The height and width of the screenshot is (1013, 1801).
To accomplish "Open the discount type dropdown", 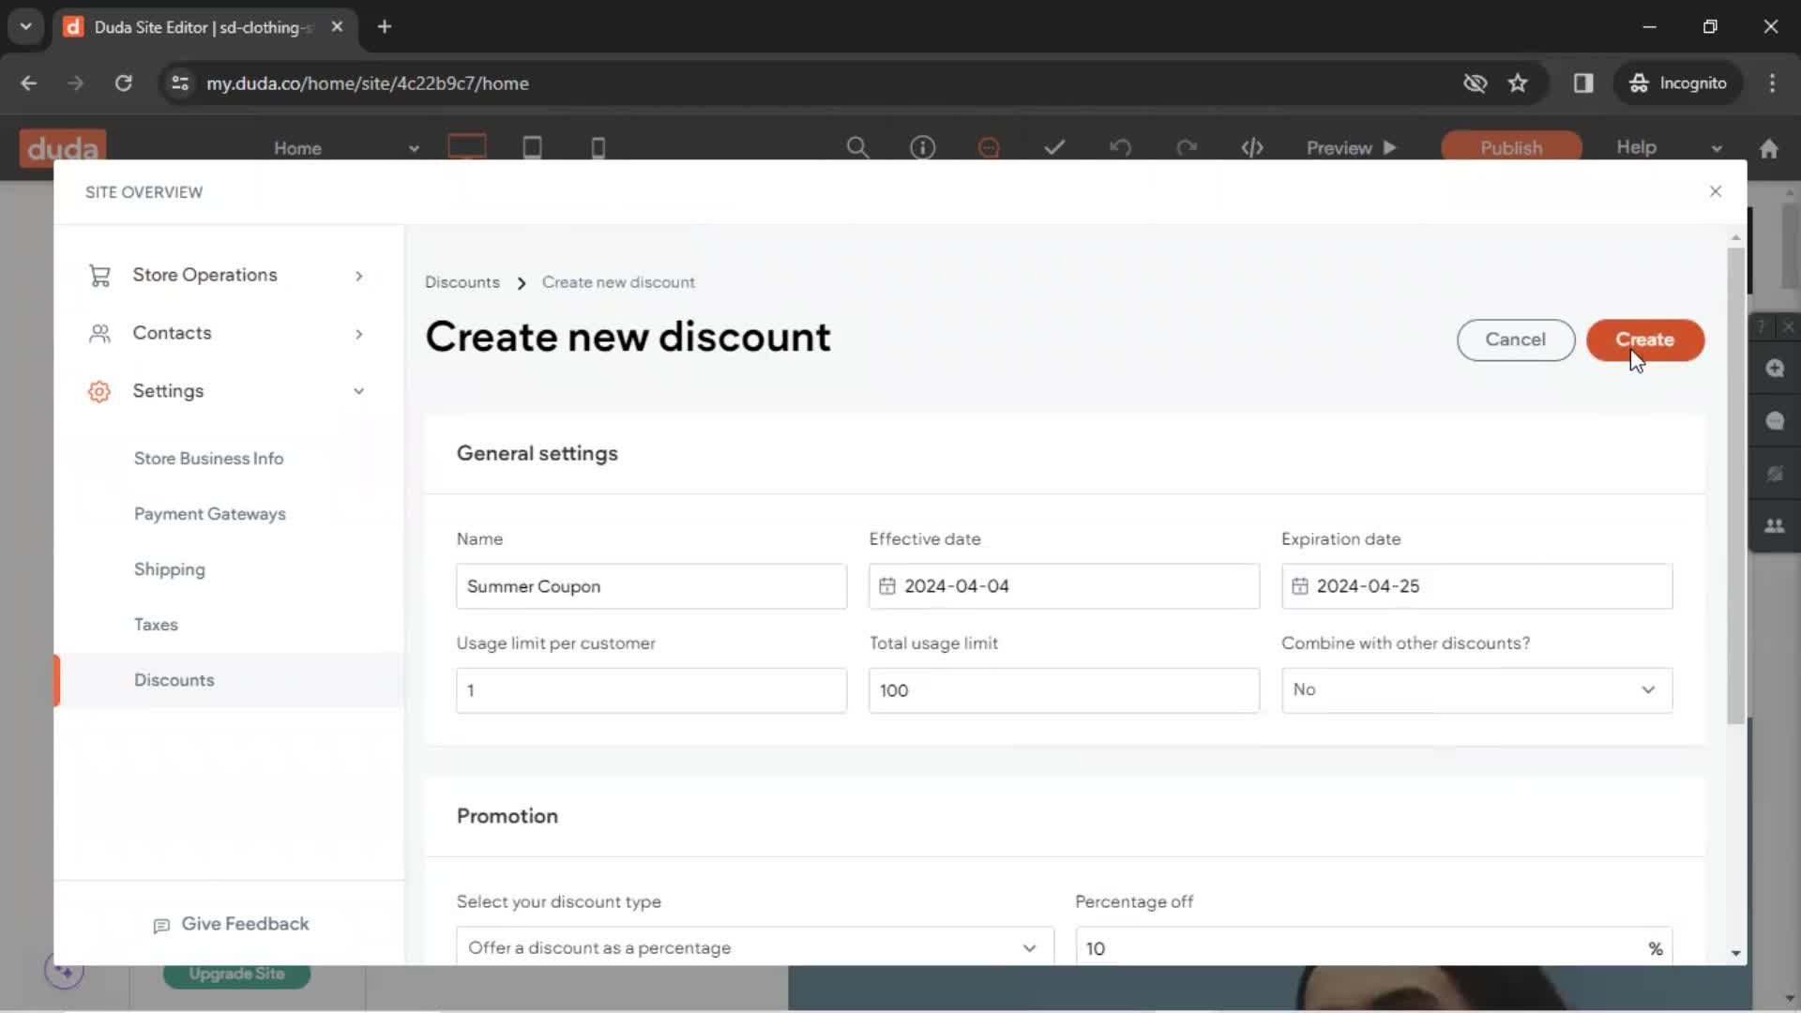I will click(x=754, y=947).
